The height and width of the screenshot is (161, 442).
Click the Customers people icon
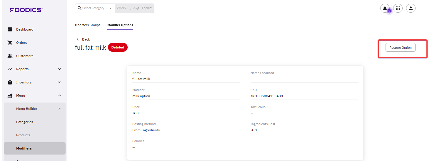pyautogui.click(x=10, y=56)
